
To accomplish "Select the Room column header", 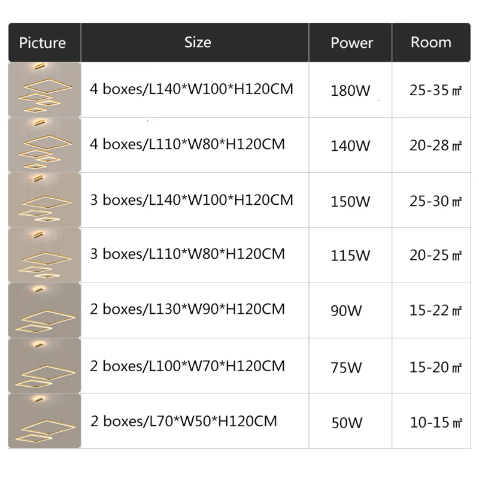I will (431, 42).
